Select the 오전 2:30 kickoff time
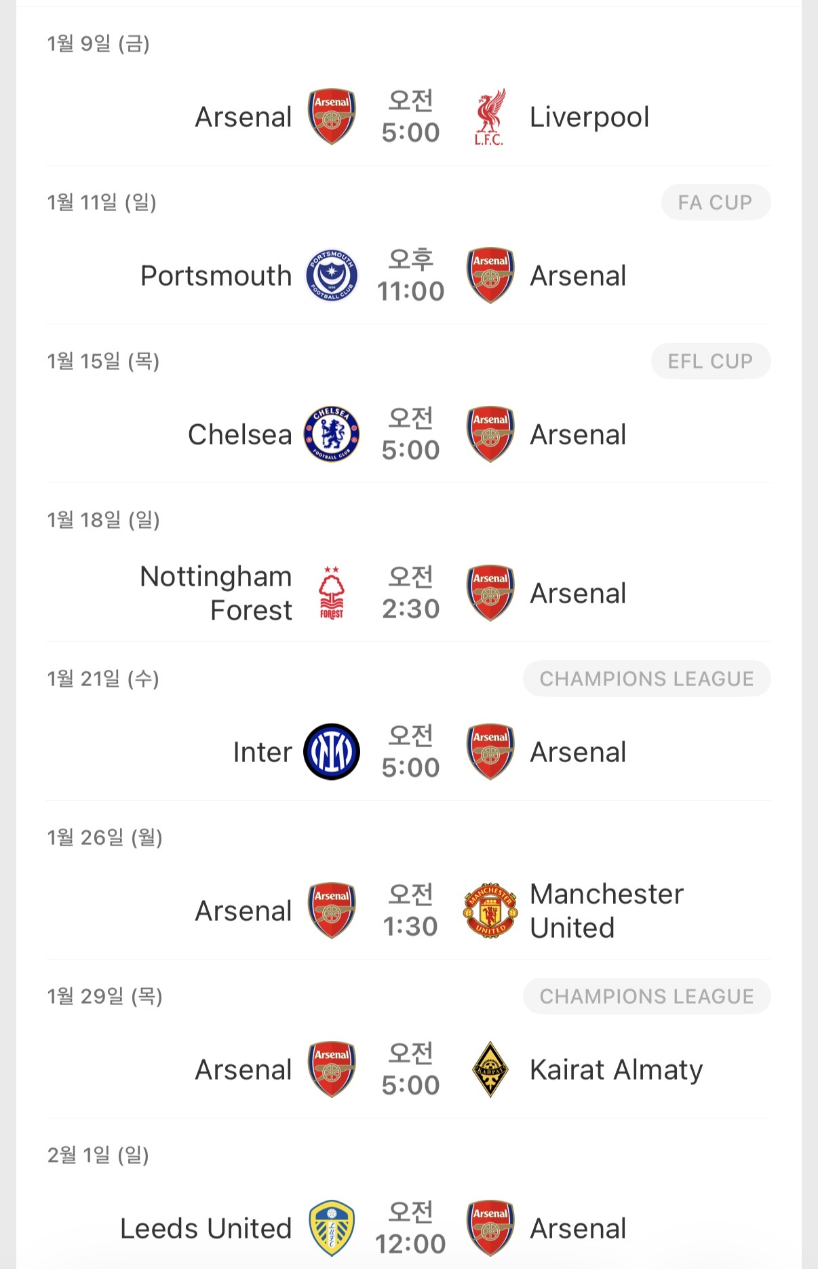Viewport: 818px width, 1269px height. point(410,593)
